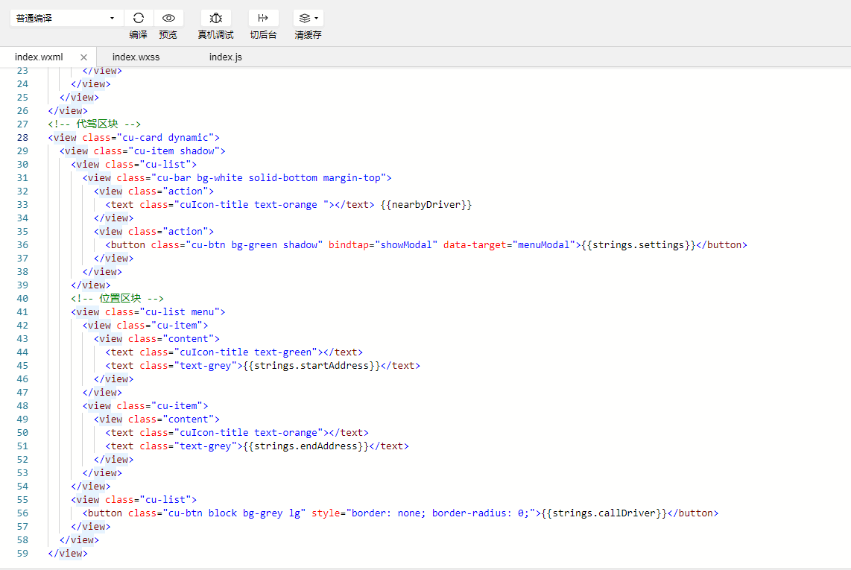Click the {{nearbyDriver}} expression on line 33
Viewport: 851px width, 570px height.
coord(426,204)
